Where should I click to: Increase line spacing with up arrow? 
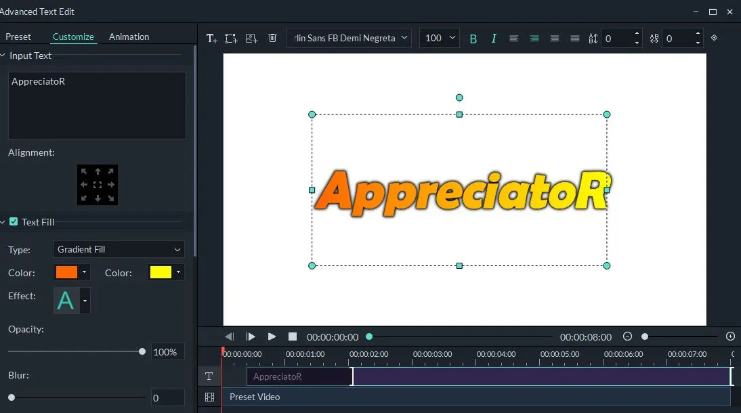coord(637,33)
